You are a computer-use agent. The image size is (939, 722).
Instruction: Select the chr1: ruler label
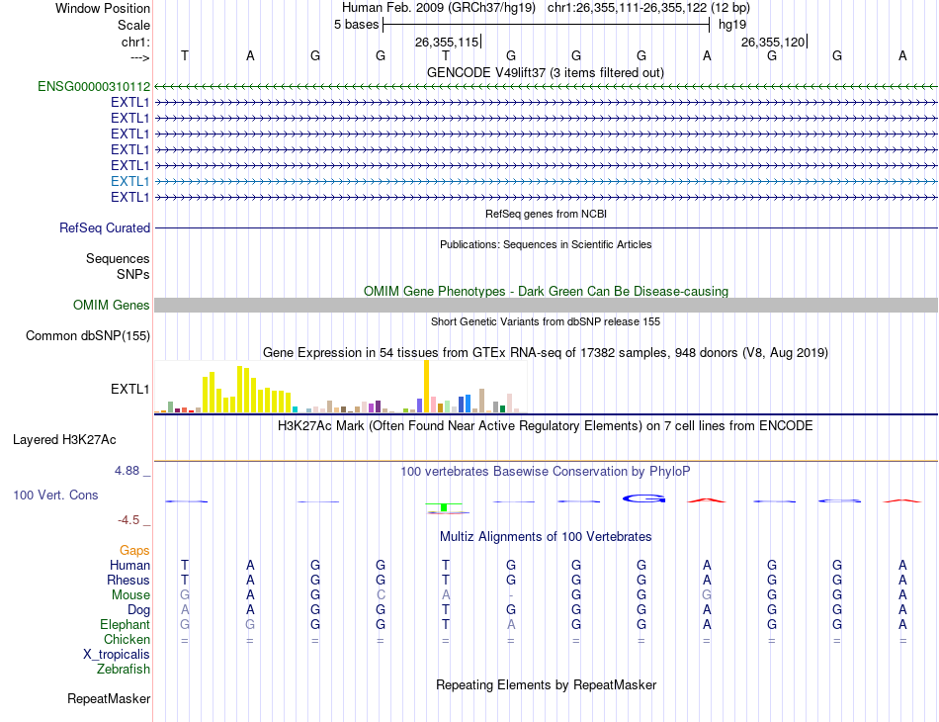point(135,42)
